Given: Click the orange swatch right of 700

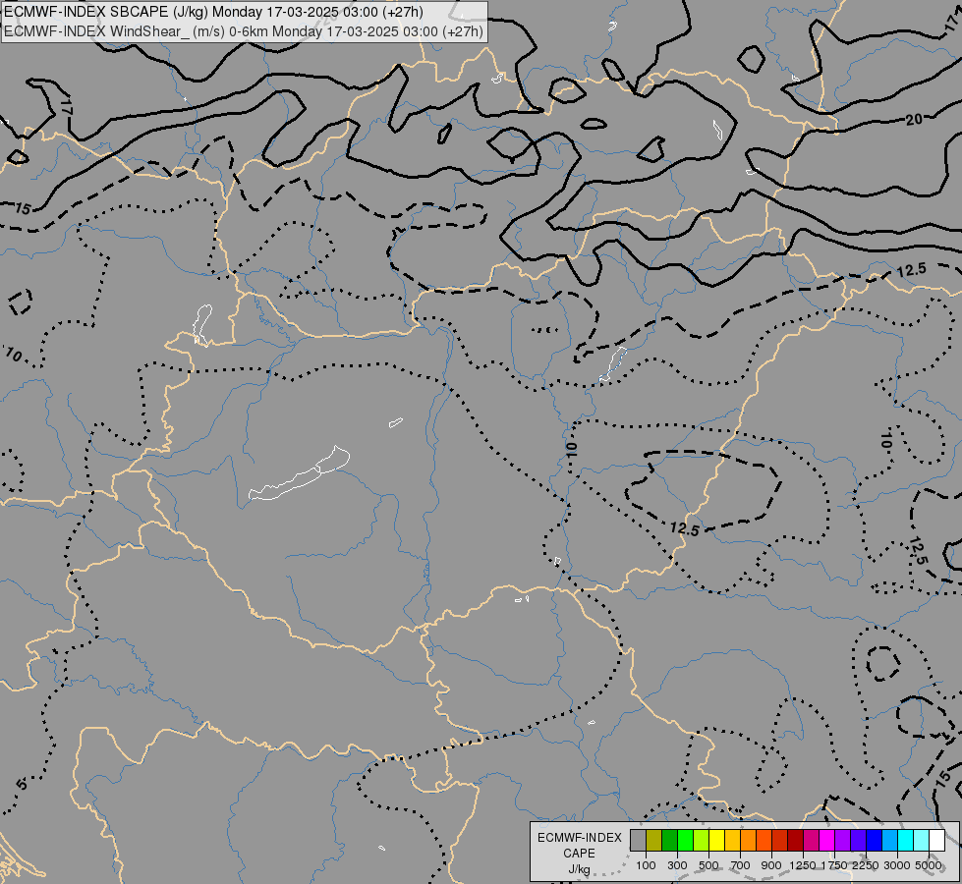Looking at the screenshot, I should tap(748, 841).
